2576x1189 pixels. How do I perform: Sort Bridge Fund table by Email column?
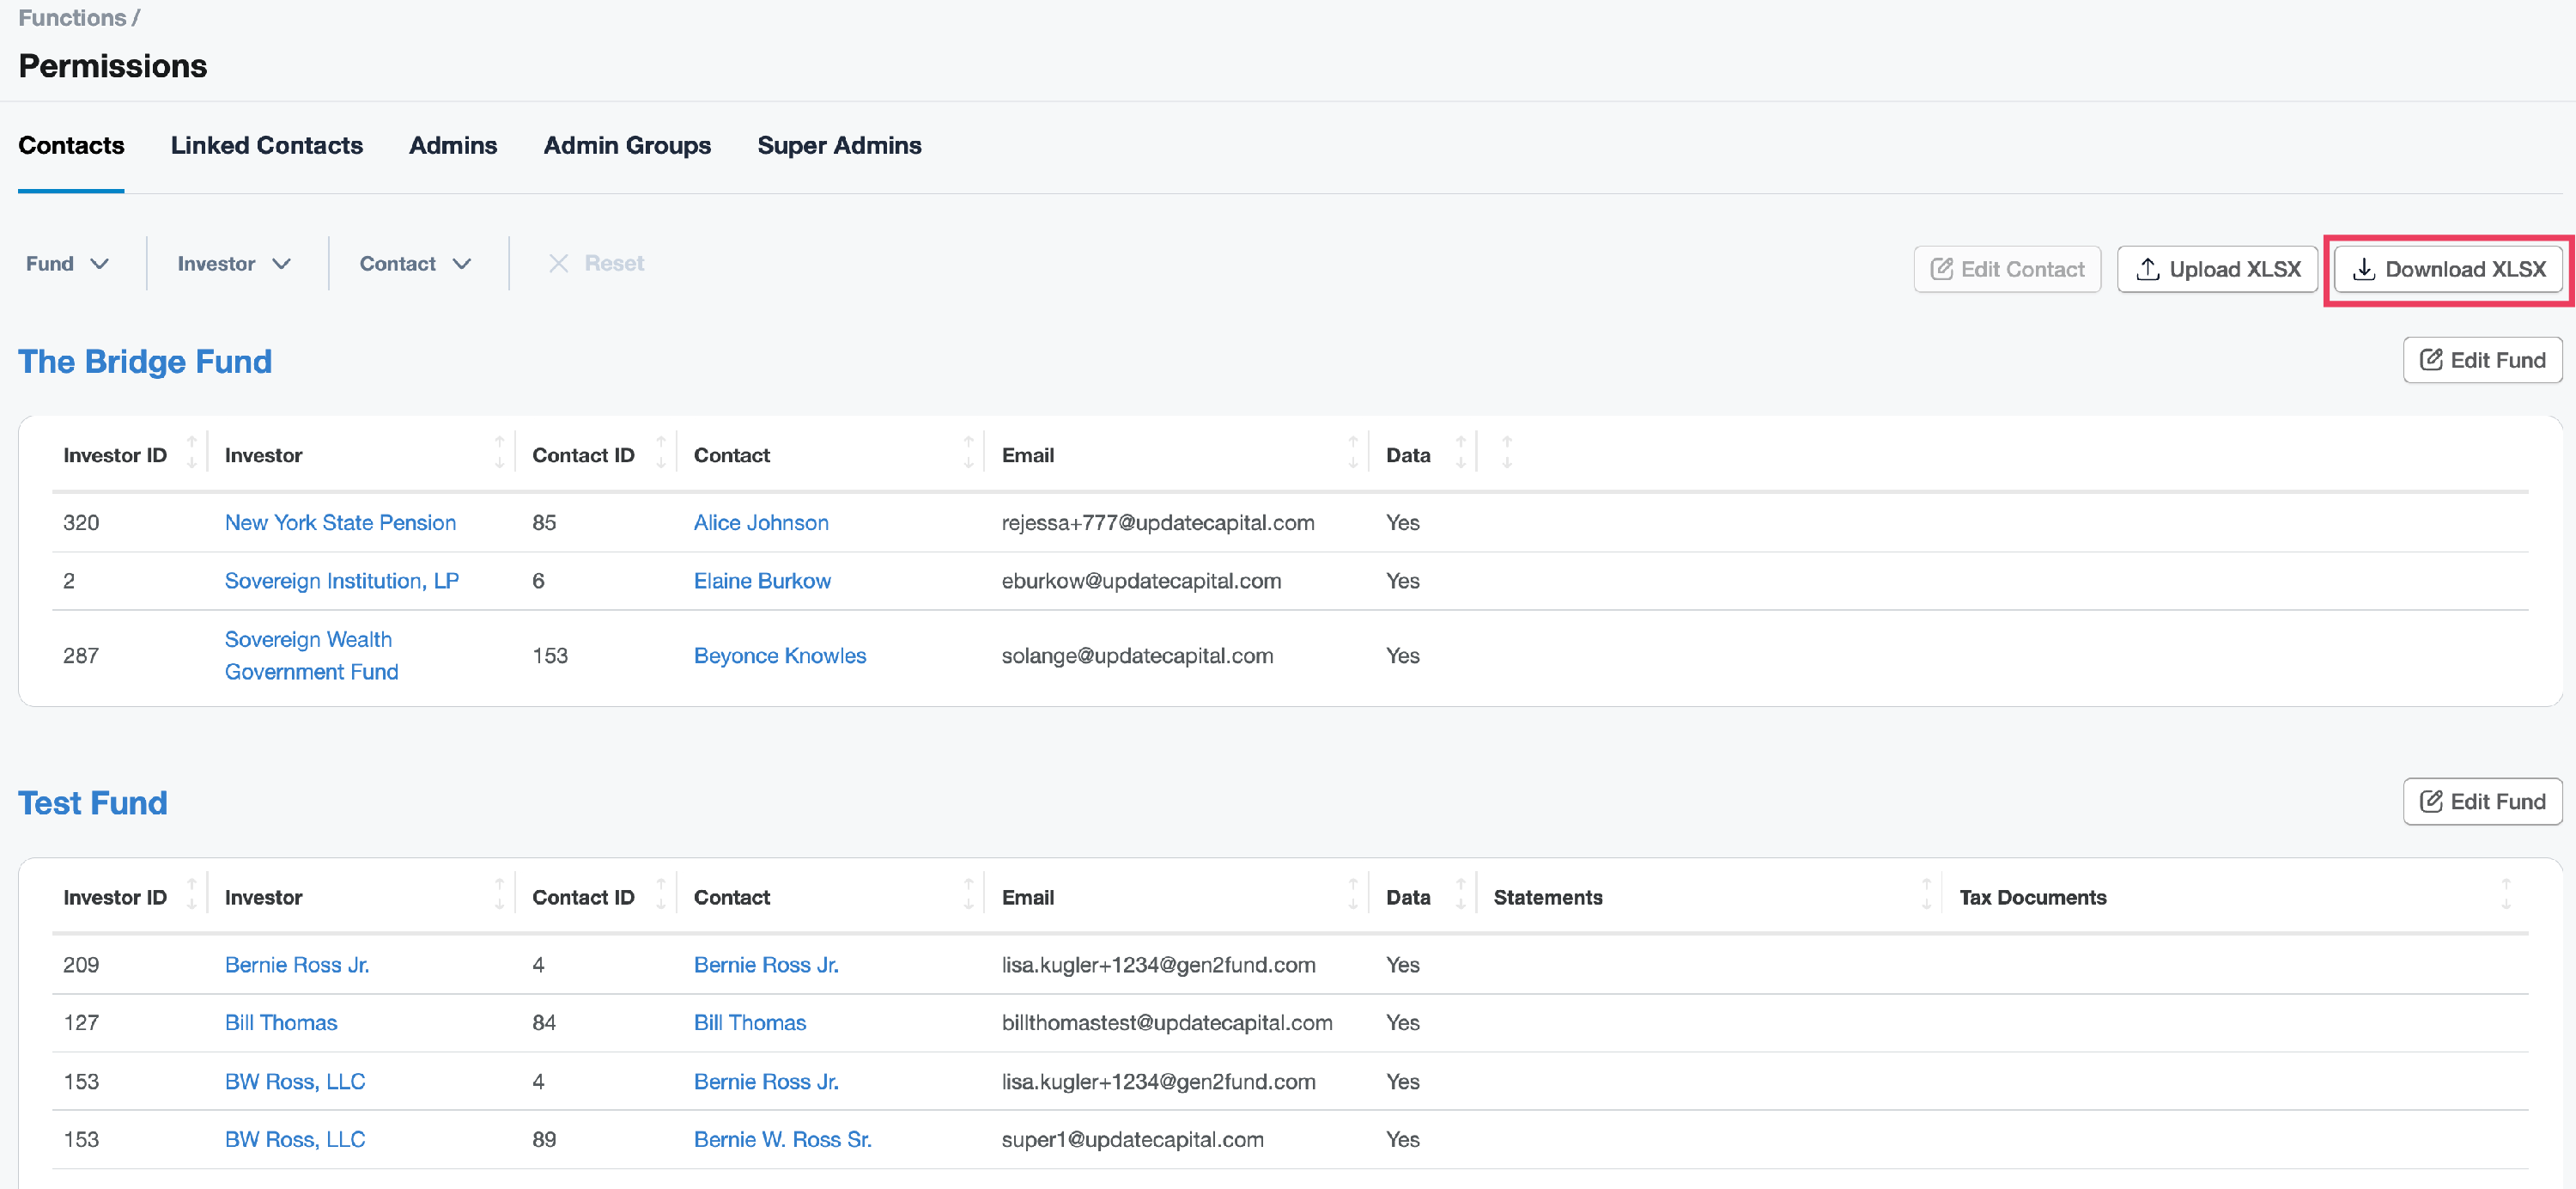pos(1352,454)
